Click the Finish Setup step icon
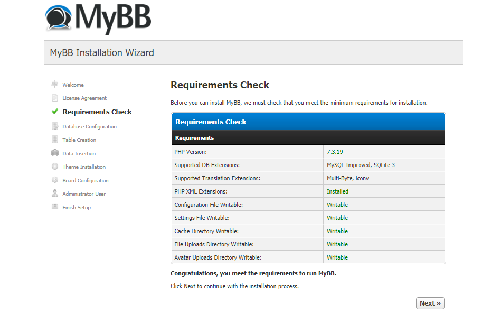Screen dimensions: 500x322 click(x=55, y=207)
